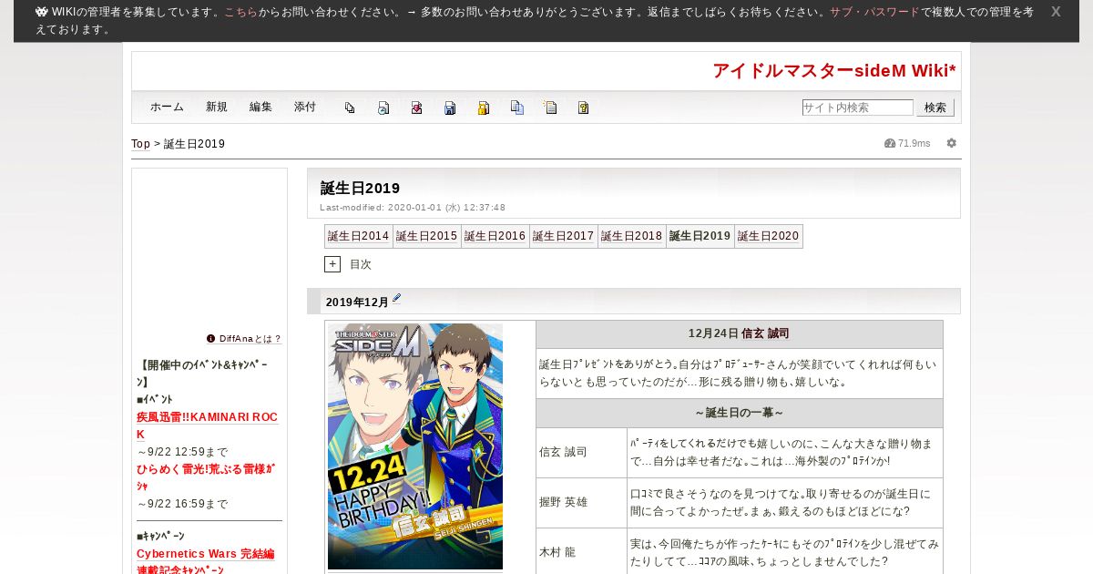This screenshot has width=1093, height=574.
Task: Click the 2019年12月 section heading
Action: [x=357, y=302]
